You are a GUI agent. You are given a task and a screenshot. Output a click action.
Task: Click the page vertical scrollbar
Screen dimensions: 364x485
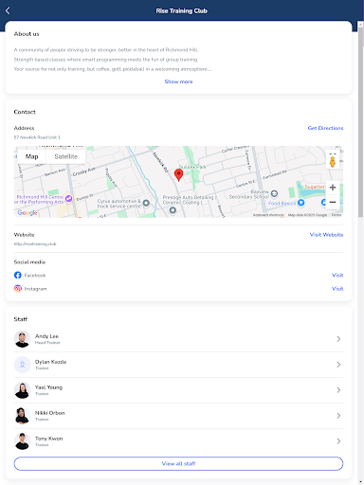360,121
